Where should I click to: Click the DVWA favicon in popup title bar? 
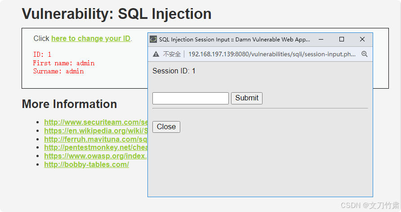[154, 40]
